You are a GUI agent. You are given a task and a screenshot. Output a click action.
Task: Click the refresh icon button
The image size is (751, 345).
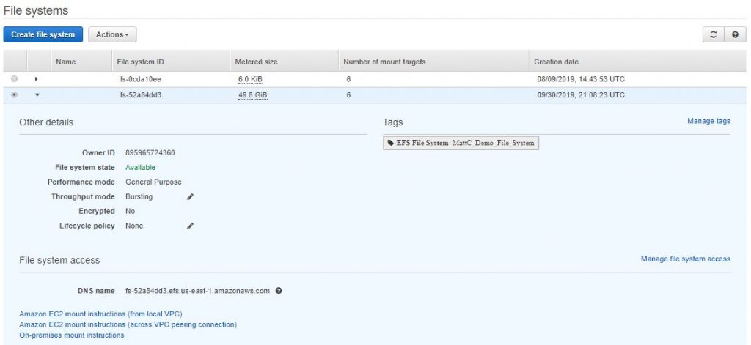(x=714, y=35)
